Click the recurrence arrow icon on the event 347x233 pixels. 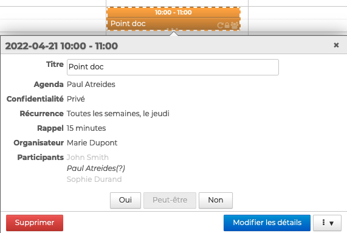220,26
